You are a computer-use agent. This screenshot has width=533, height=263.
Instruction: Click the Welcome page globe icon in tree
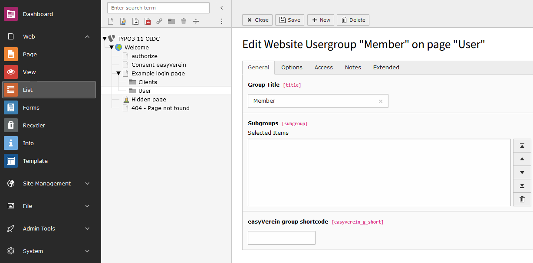[118, 47]
